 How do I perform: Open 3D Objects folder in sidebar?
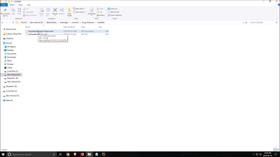pyautogui.click(x=11, y=47)
